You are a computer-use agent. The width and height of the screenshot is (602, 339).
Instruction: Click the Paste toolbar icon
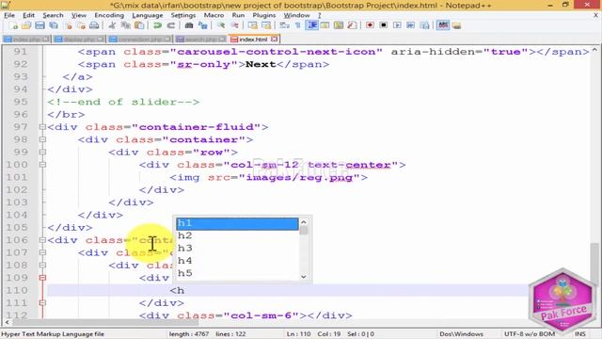click(139, 25)
